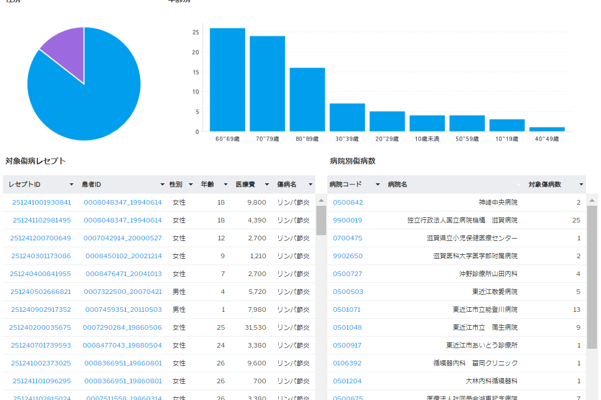This screenshot has height=400, width=601.
Task: Open hospital code link 0500842
Action: (348, 202)
